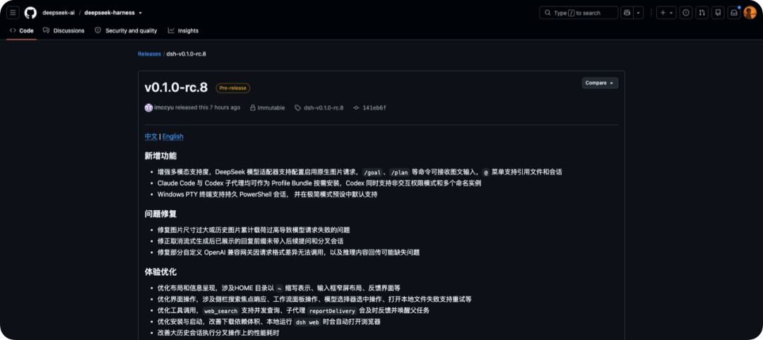Image resolution: width=763 pixels, height=340 pixels.
Task: Jump to the English section link
Action: click(x=173, y=136)
